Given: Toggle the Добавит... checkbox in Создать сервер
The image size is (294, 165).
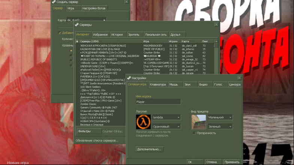Looking at the screenshot, I should coord(60,33).
